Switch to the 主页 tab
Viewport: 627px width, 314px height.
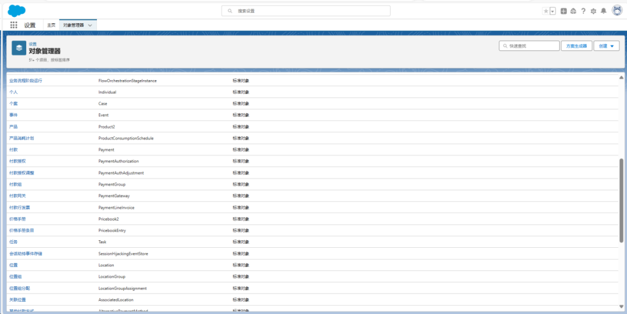coord(51,25)
